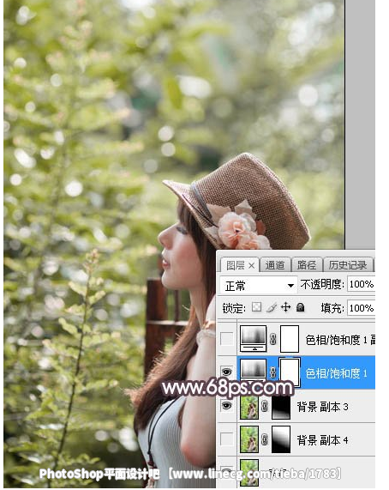Switch to the 路径 (Paths) tab

(307, 265)
